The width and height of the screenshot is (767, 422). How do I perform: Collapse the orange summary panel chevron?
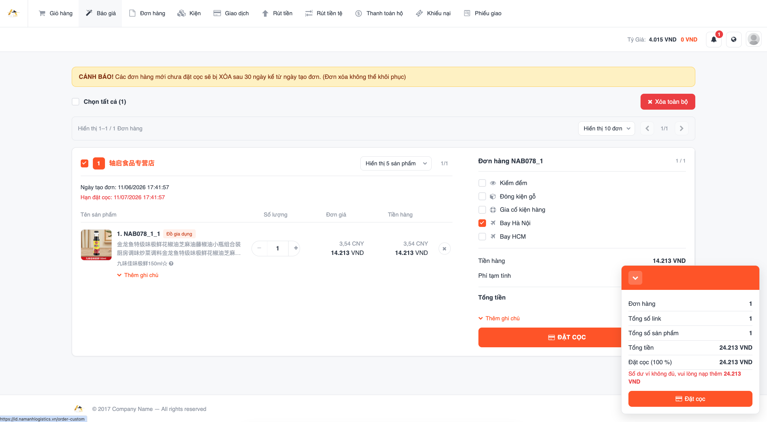[x=635, y=278]
